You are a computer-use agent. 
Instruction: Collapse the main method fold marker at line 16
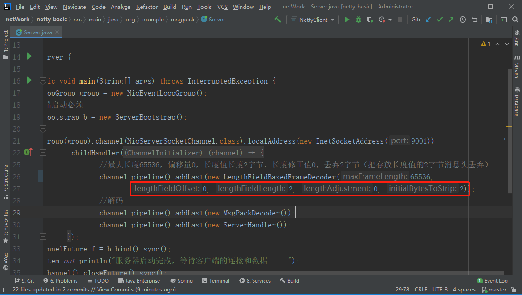coord(43,80)
